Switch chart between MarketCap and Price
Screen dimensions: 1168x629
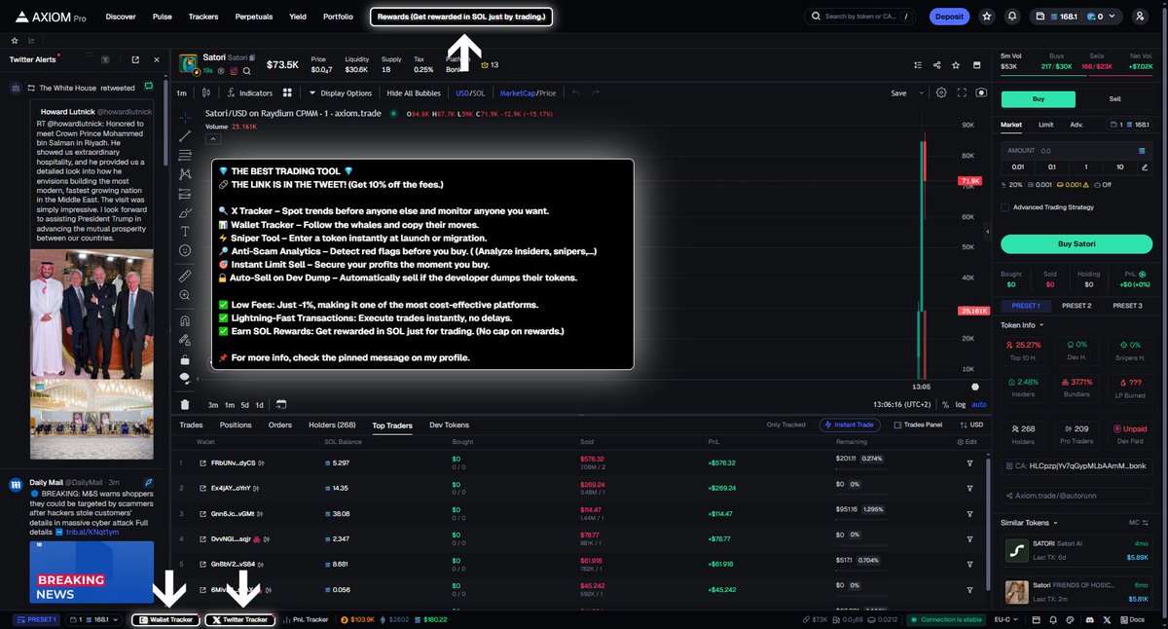[x=528, y=93]
